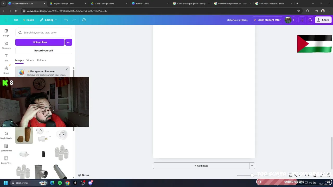Click the design title Matériaux utilisés
The image size is (333, 187).
pos(237,20)
